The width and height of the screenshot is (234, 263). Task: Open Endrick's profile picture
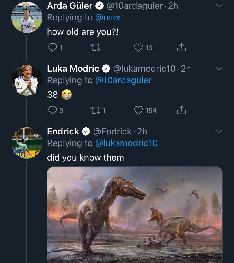pos(27,143)
